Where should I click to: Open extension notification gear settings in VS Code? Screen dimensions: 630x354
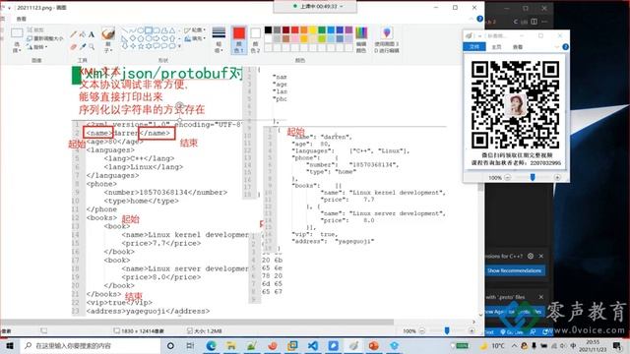coord(531,256)
